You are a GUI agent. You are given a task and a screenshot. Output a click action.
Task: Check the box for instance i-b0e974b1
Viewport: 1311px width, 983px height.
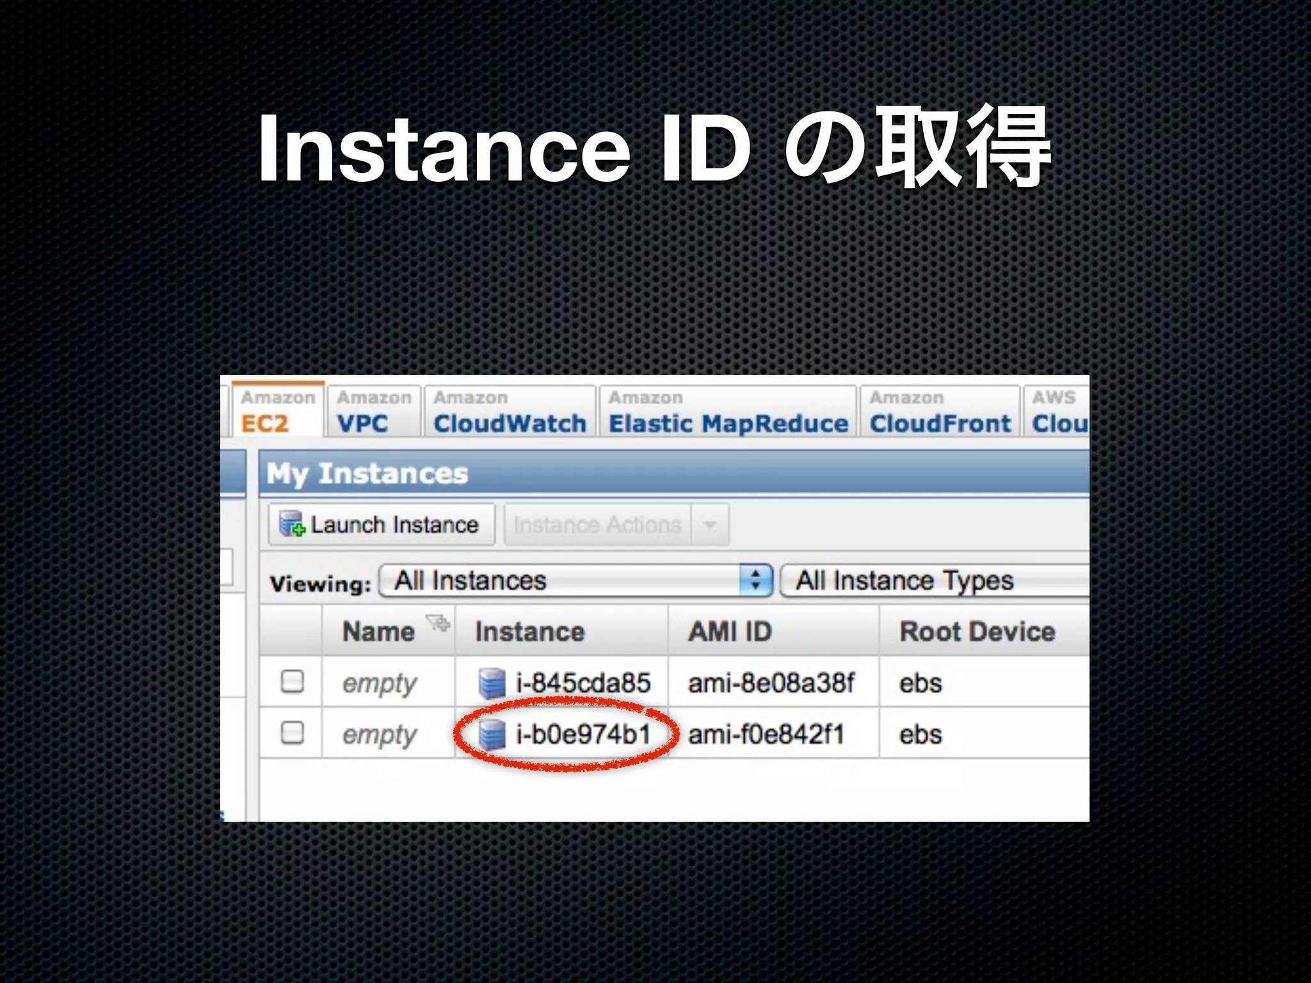click(x=293, y=732)
